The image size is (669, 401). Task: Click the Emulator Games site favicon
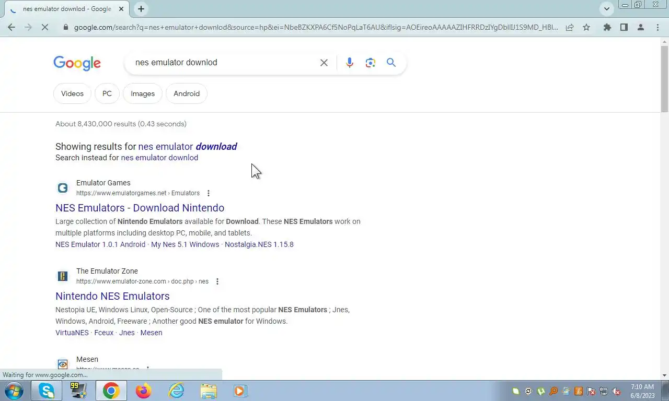(x=63, y=188)
